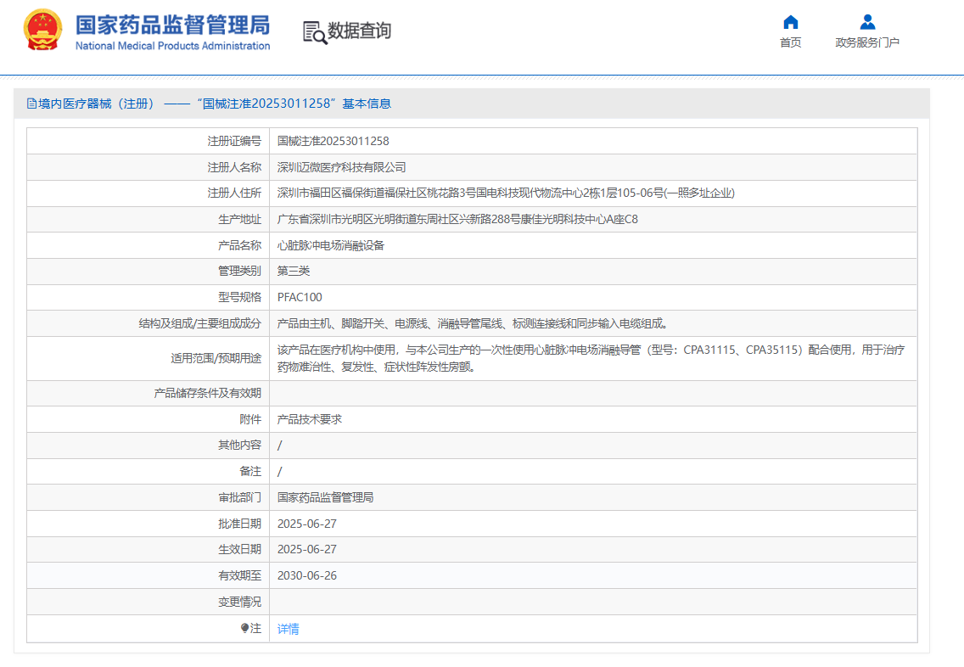Open the 详情 link in the 注 row

coord(289,628)
